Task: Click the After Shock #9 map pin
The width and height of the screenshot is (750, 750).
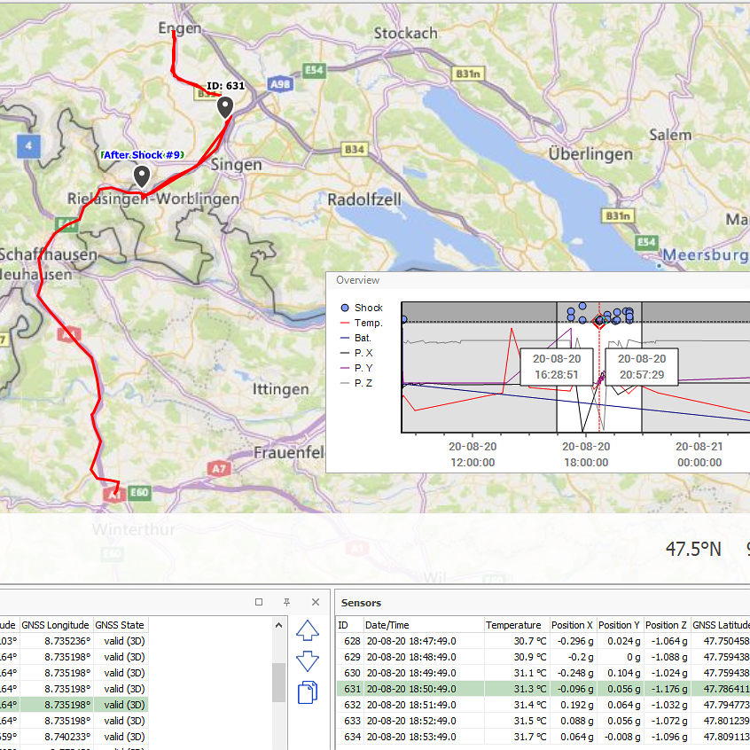Action: tap(141, 176)
